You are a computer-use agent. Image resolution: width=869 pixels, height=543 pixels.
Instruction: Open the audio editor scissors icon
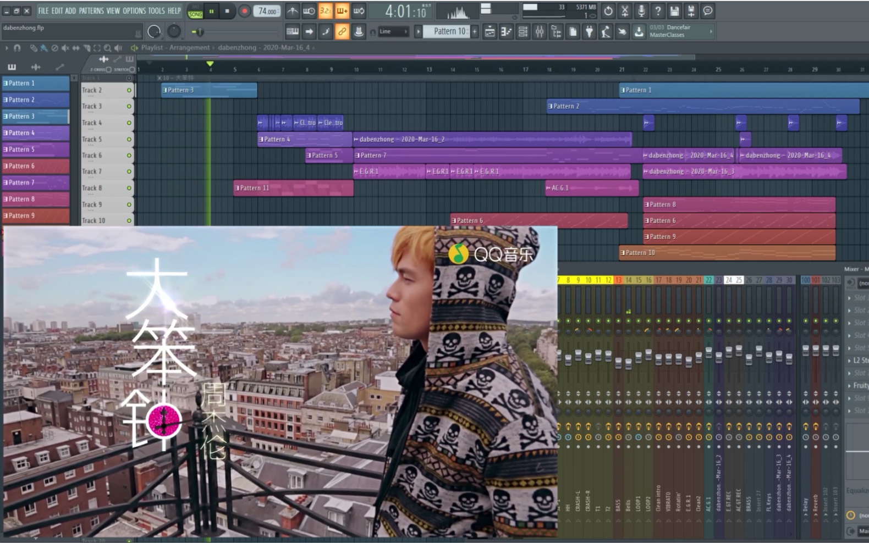point(625,10)
